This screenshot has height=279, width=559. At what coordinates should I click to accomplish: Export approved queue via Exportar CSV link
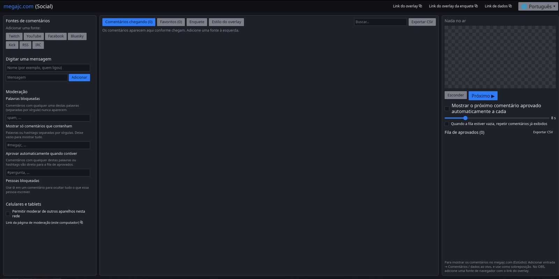(543, 132)
